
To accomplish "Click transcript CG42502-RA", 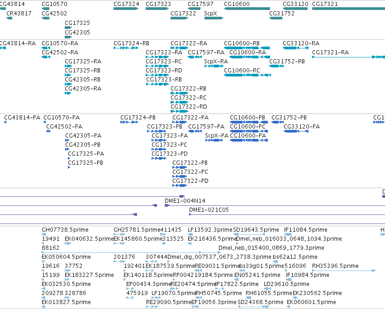I will pos(60,52).
